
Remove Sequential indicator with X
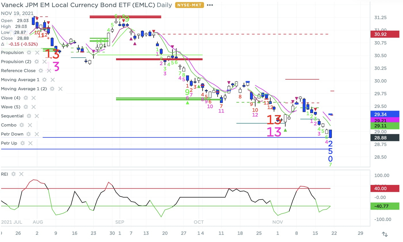click(37, 116)
